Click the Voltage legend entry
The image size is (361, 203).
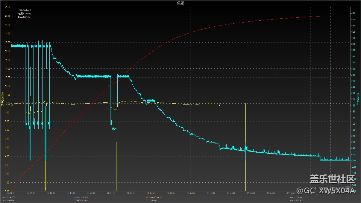point(24,11)
